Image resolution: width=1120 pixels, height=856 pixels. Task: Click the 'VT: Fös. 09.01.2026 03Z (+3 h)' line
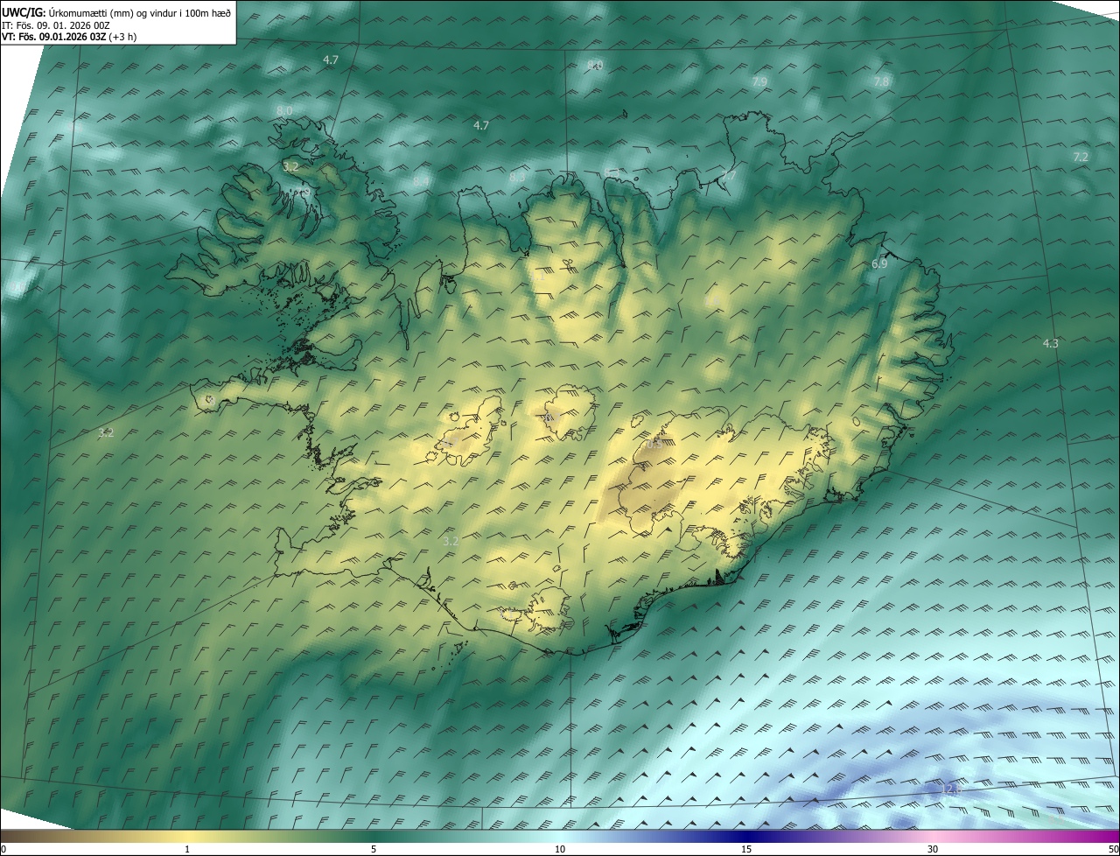pyautogui.click(x=69, y=37)
